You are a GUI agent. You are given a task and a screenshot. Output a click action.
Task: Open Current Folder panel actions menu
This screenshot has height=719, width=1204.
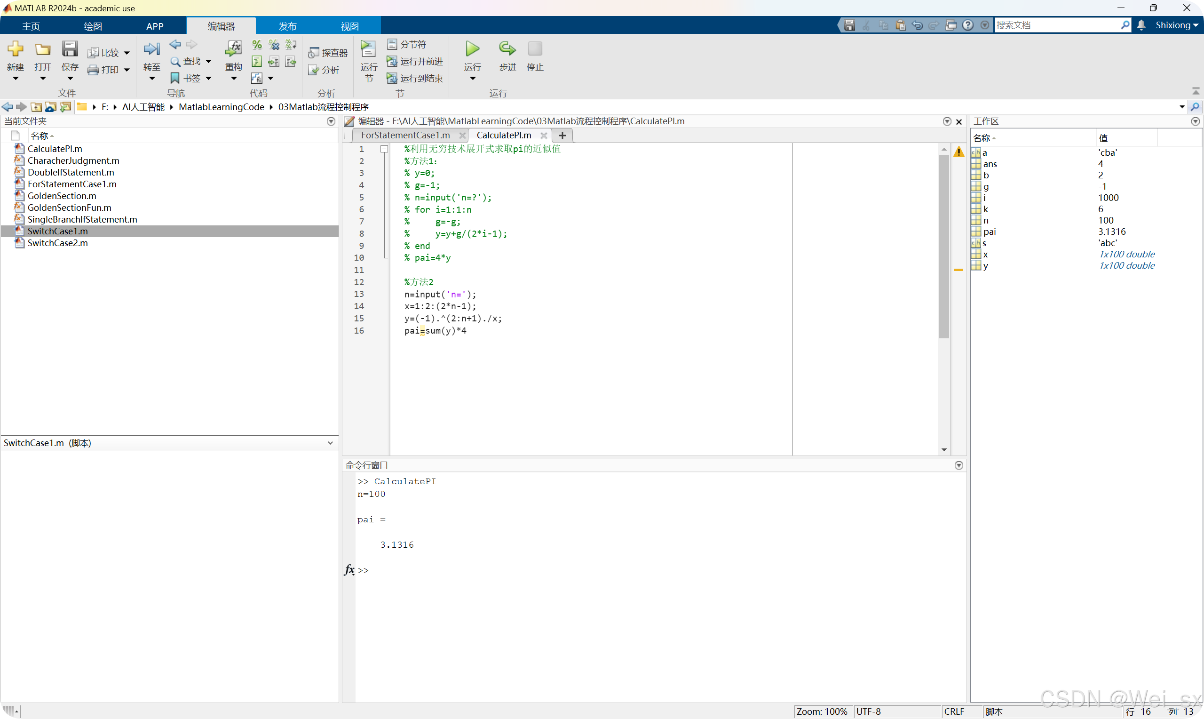point(331,121)
